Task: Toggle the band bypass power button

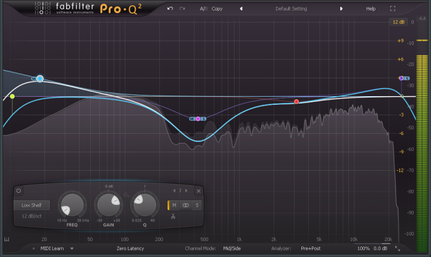Action: click(x=19, y=190)
